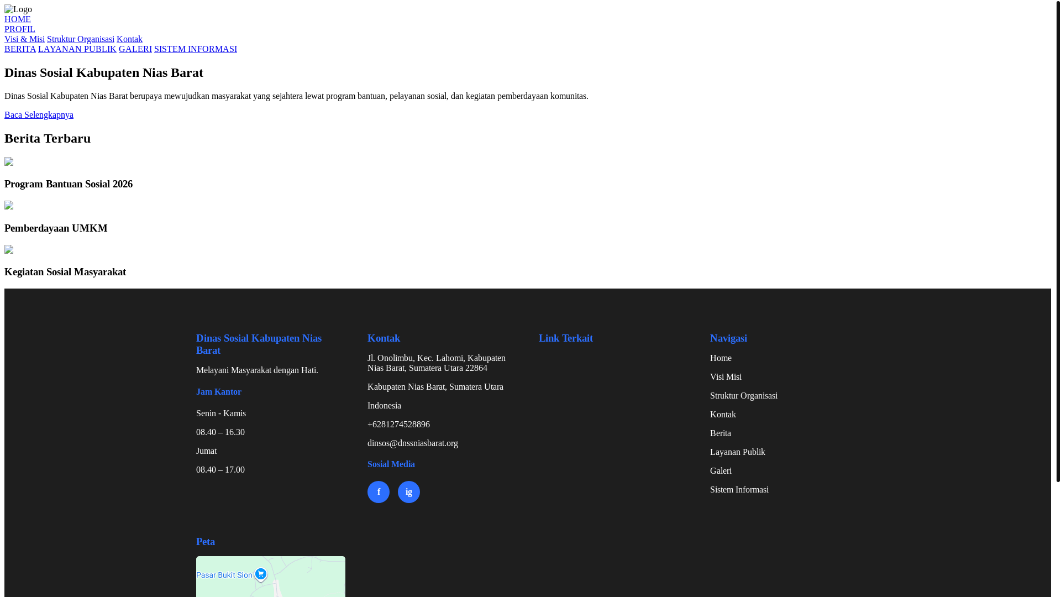The height and width of the screenshot is (597, 1061).
Task: Click the Kegiatan Sosial Masyarakat title
Action: (x=65, y=272)
